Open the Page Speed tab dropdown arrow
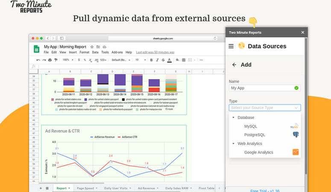This screenshot has height=192, width=331. (x=97, y=188)
